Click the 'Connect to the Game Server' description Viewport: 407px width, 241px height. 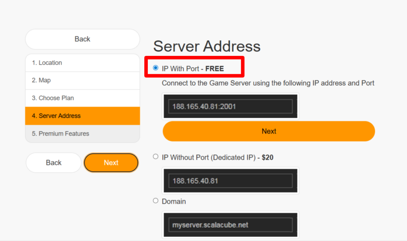pyautogui.click(x=268, y=83)
